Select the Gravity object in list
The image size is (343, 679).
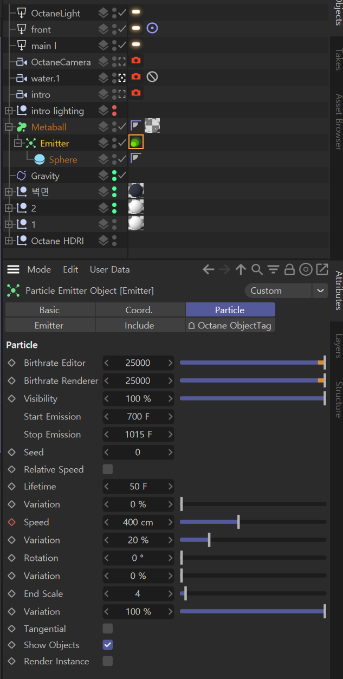[x=45, y=176]
